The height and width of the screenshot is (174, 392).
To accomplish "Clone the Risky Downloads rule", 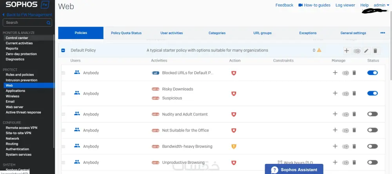I will 345,94.
